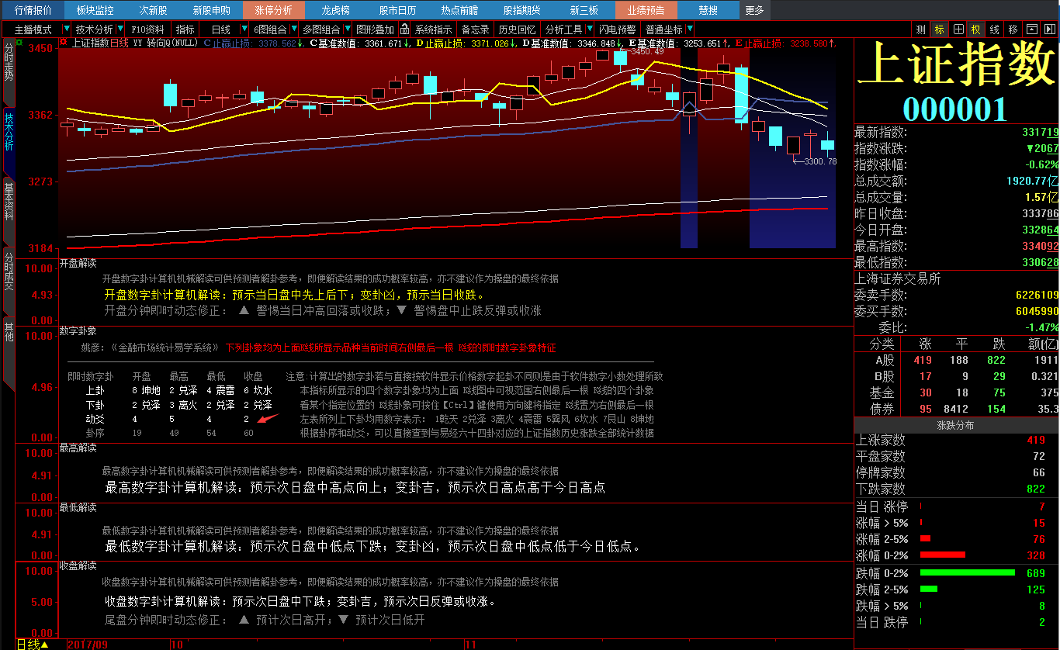
Task: Click the window panel icon beside 移
Action: (x=1032, y=29)
